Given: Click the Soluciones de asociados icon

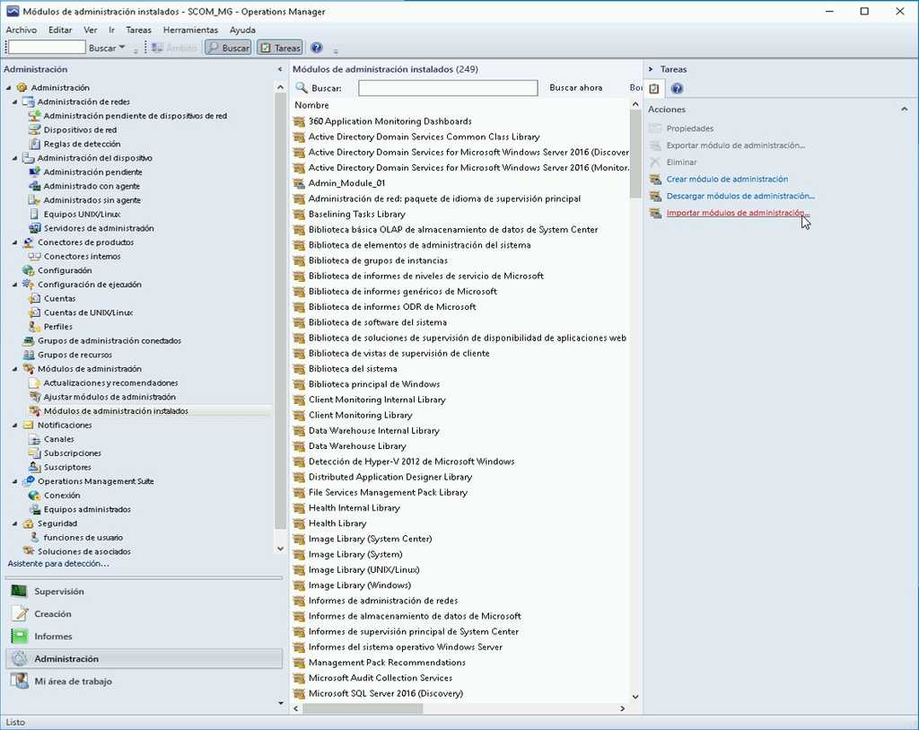Looking at the screenshot, I should 28,551.
